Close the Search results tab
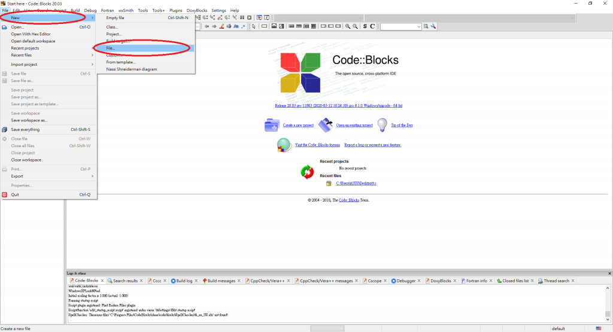Screen dimensions: 613x332 pos(141,281)
